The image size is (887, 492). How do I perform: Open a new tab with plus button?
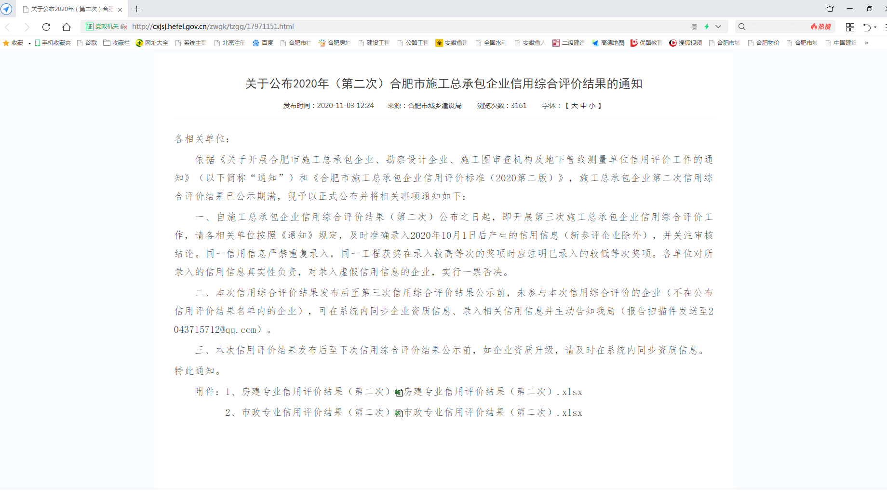pyautogui.click(x=137, y=9)
